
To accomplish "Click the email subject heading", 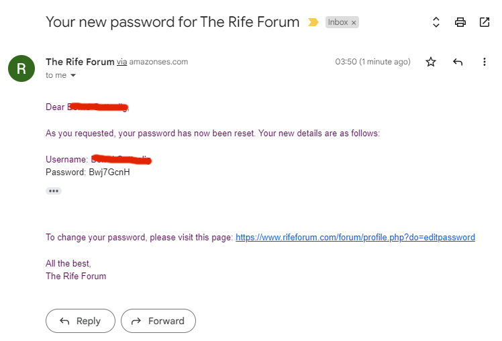I will tap(172, 21).
